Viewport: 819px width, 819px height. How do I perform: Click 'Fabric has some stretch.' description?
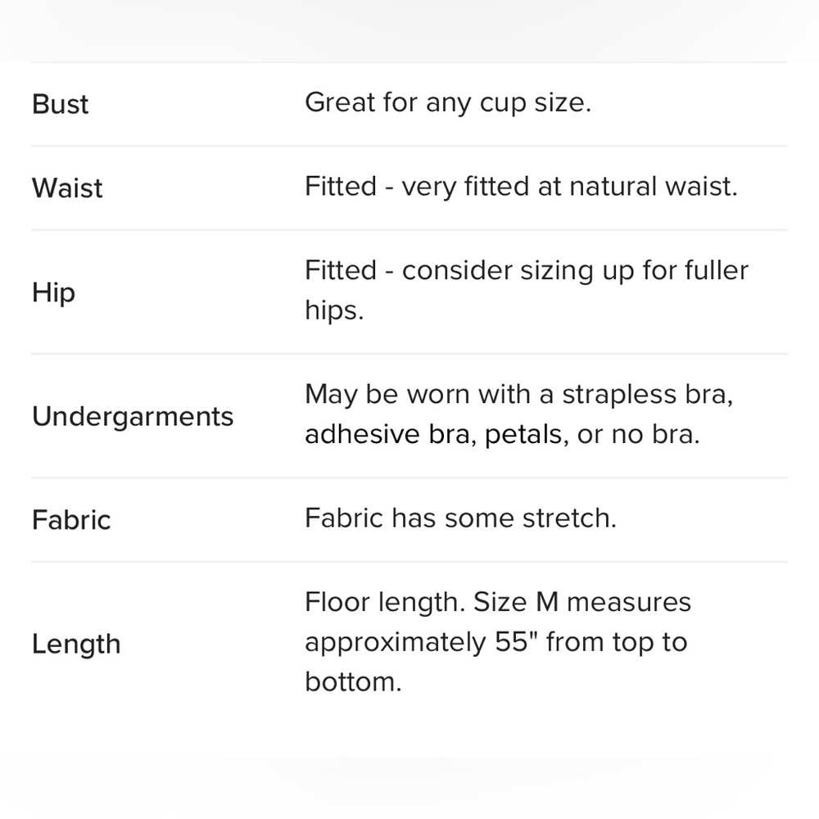coord(459,518)
